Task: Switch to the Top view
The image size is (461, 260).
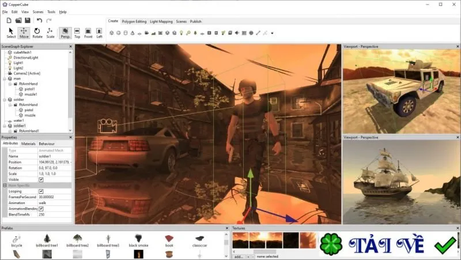Action: 77,33
